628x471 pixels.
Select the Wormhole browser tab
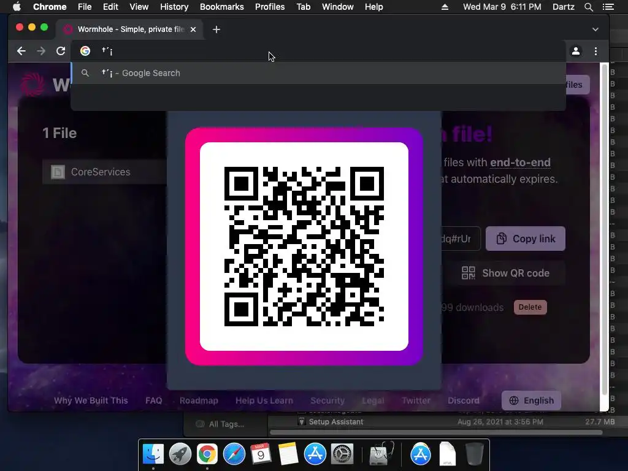tap(131, 29)
